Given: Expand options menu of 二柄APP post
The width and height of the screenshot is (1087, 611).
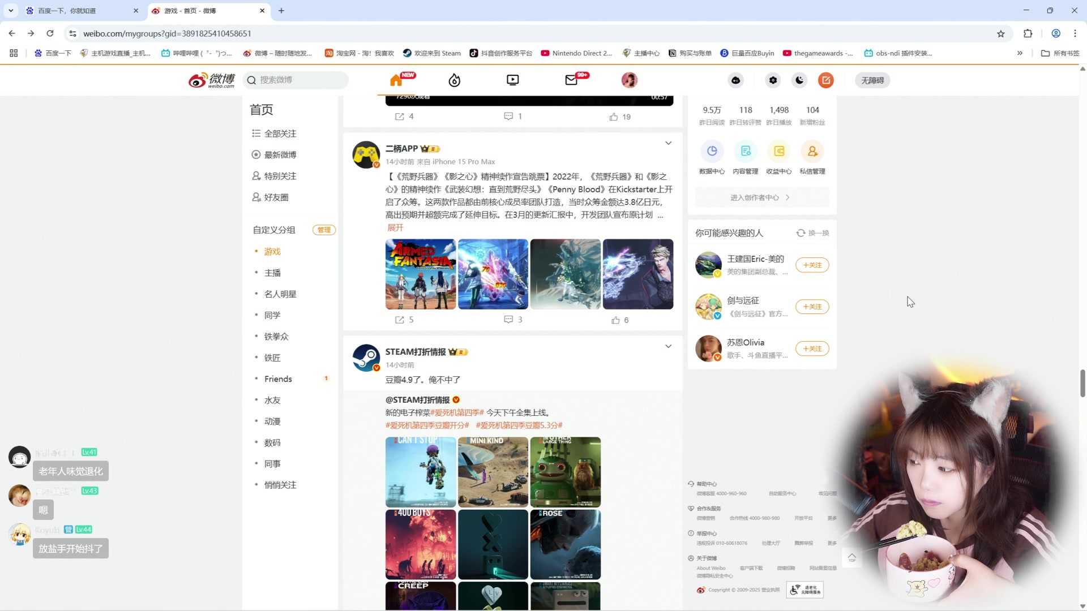Looking at the screenshot, I should [668, 143].
